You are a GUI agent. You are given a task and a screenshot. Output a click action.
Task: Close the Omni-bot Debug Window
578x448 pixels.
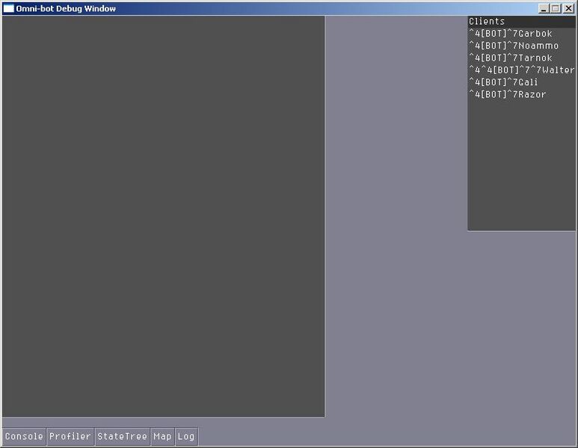568,8
